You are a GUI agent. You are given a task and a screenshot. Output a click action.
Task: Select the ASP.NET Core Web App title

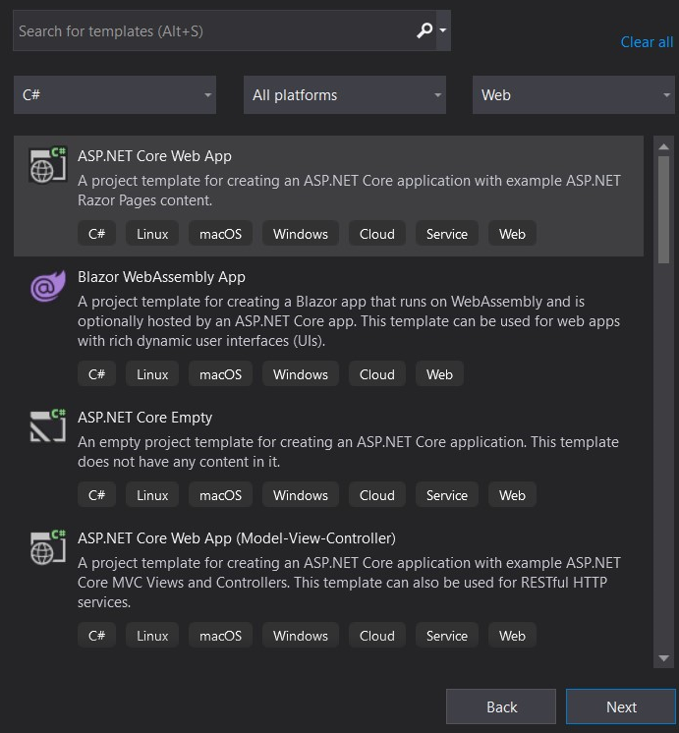[x=154, y=156]
